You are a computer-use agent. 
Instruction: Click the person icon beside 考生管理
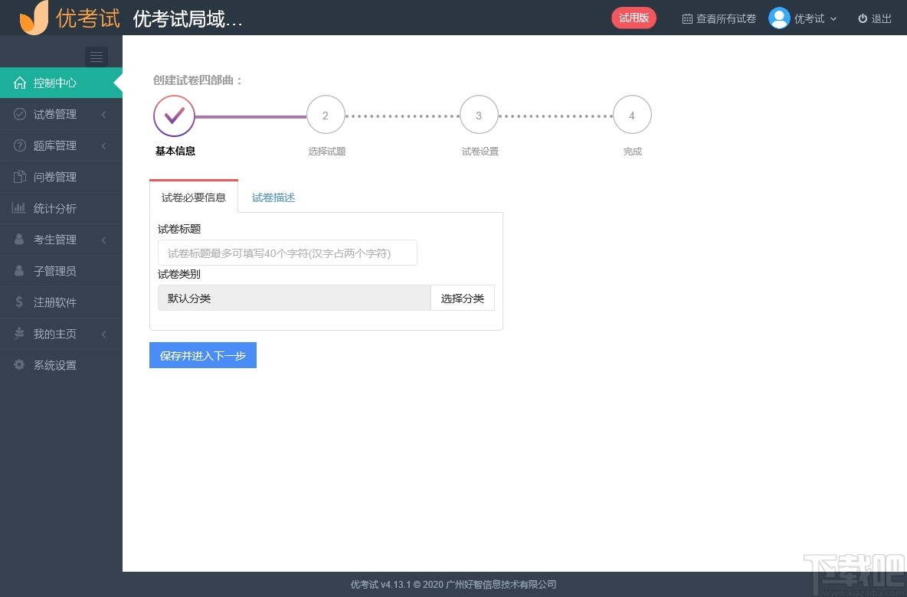(19, 239)
